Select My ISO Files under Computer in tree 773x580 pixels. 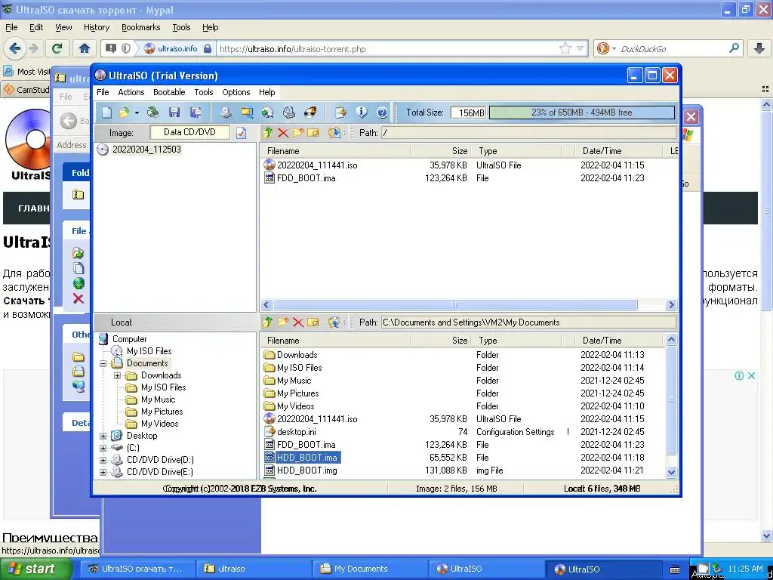[149, 351]
